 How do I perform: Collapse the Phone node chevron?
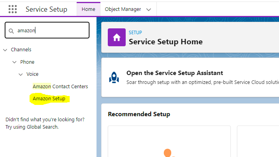[14, 62]
